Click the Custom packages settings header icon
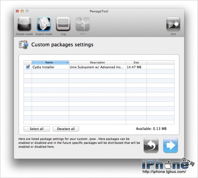Viewport: 198px width, 178px height. point(23,44)
